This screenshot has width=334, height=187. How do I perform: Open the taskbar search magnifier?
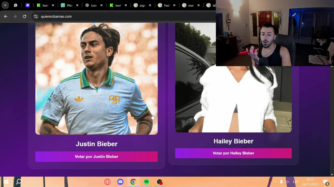[x=19, y=182]
